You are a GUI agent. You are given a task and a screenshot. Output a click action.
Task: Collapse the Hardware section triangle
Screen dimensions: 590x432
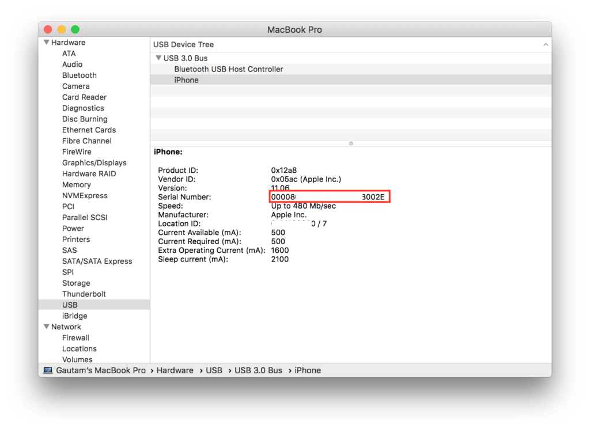click(x=46, y=43)
